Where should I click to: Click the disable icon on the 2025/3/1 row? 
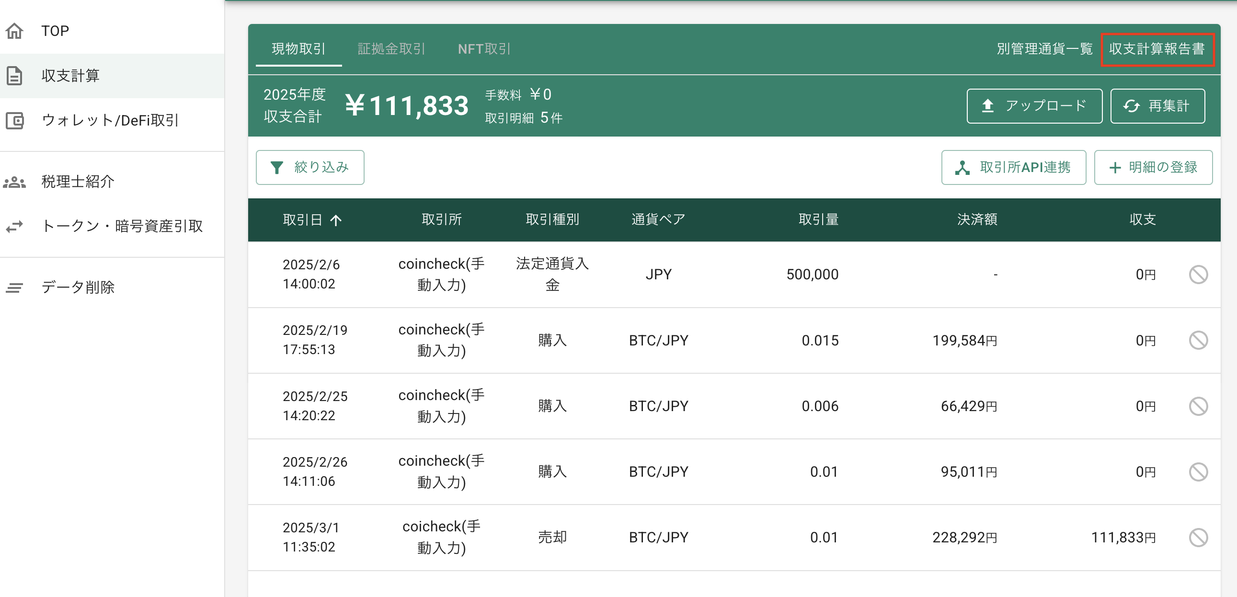coord(1198,538)
